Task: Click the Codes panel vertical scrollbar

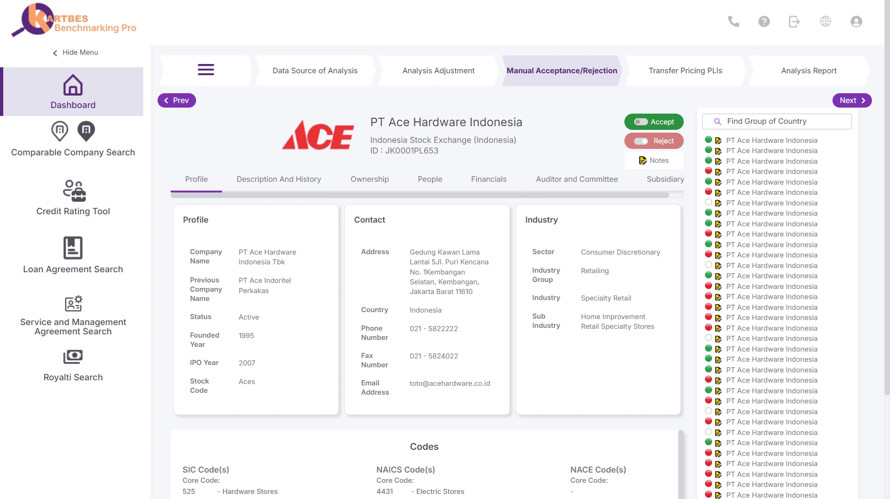Action: tap(681, 464)
